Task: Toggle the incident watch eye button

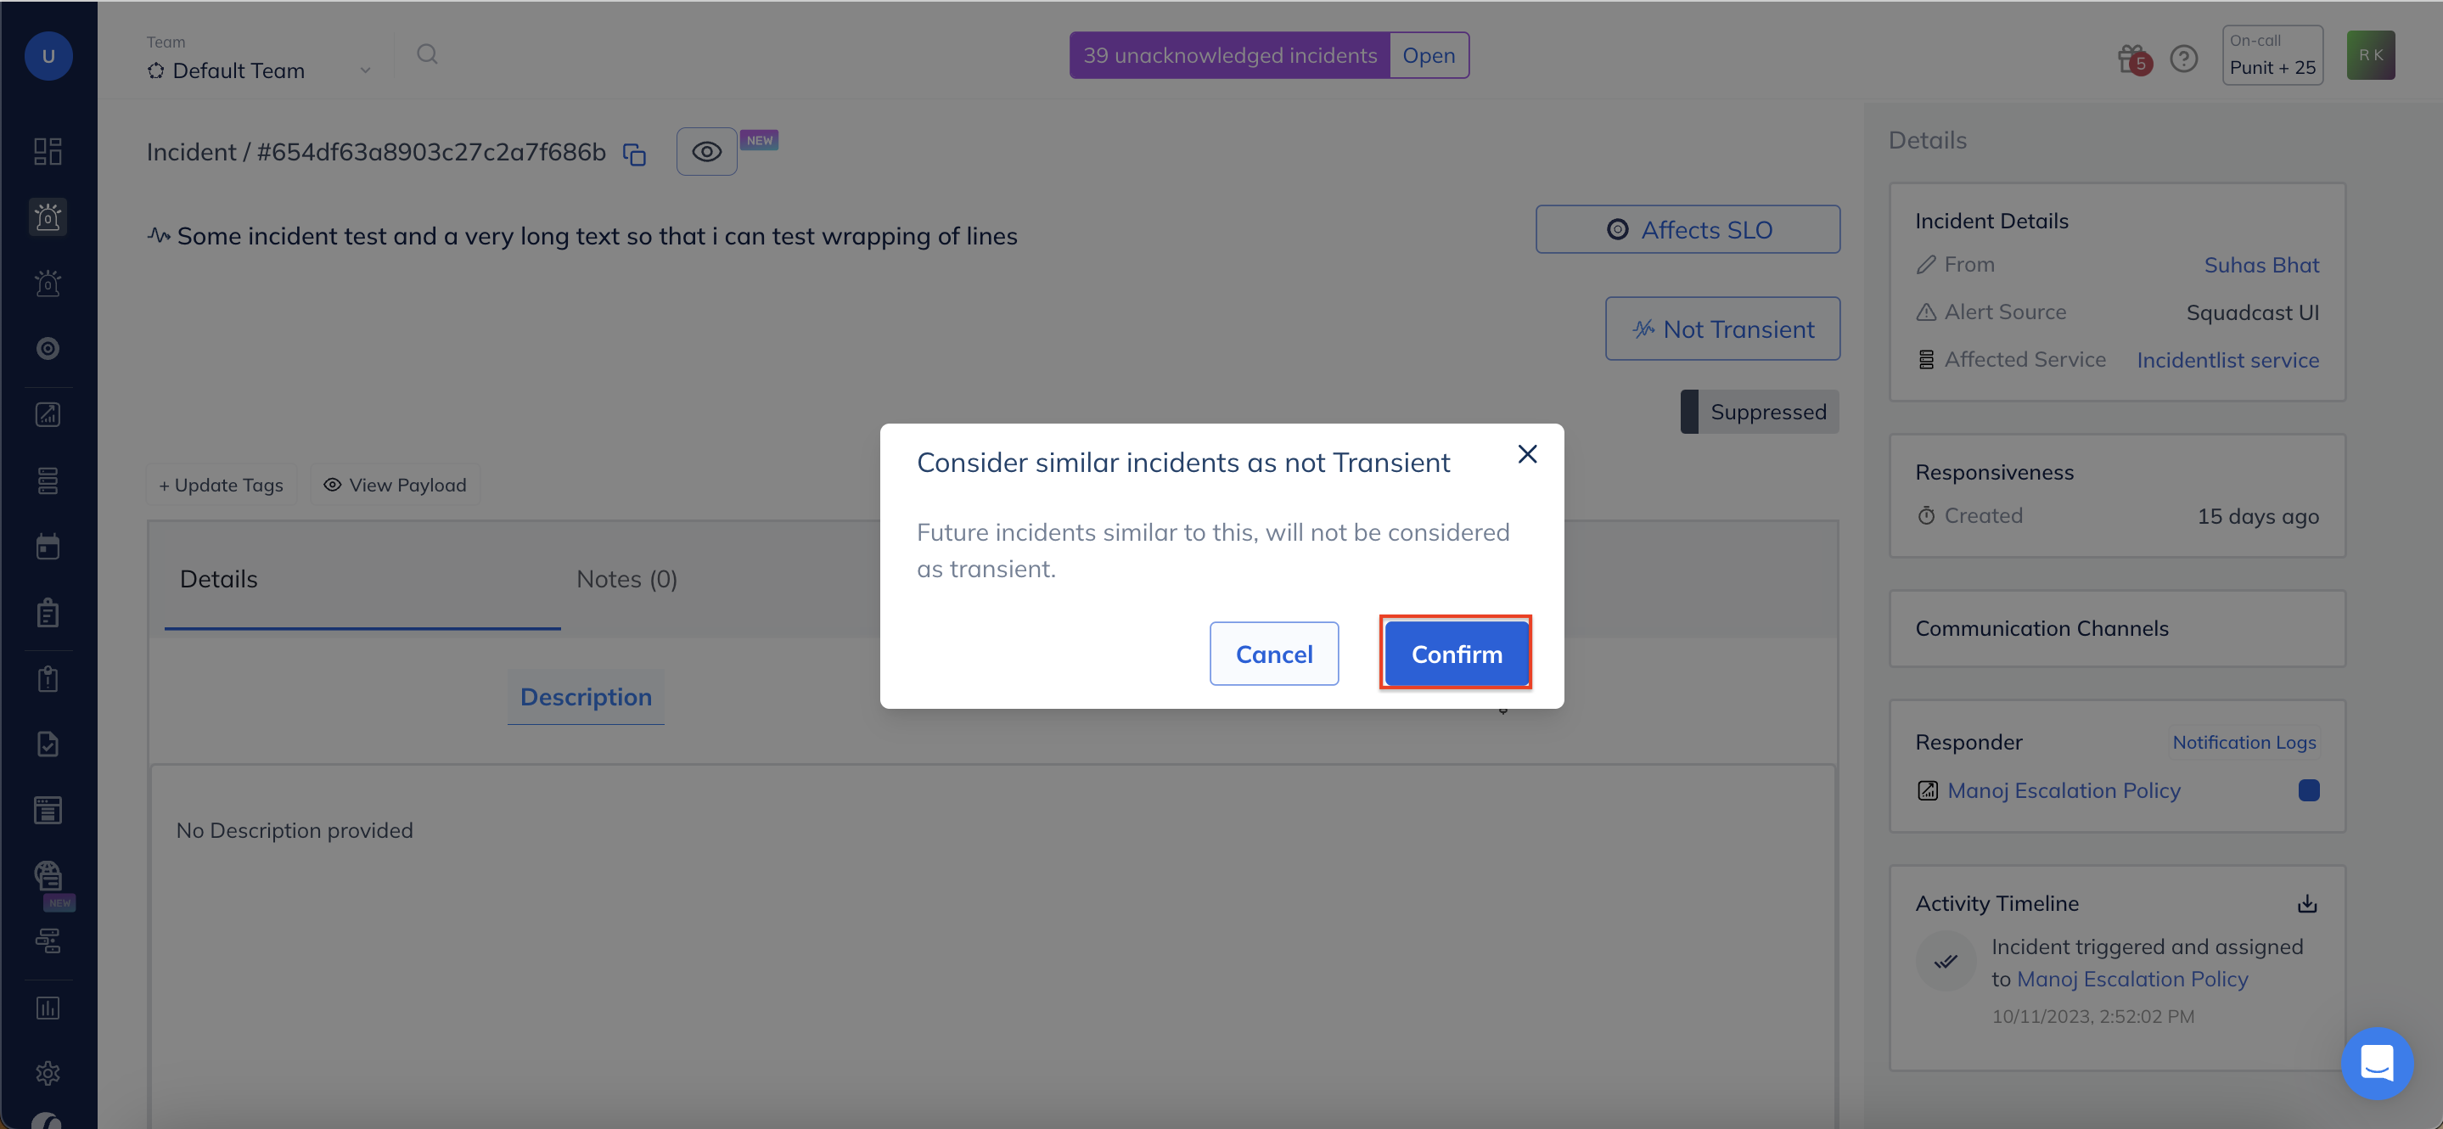Action: click(x=706, y=152)
